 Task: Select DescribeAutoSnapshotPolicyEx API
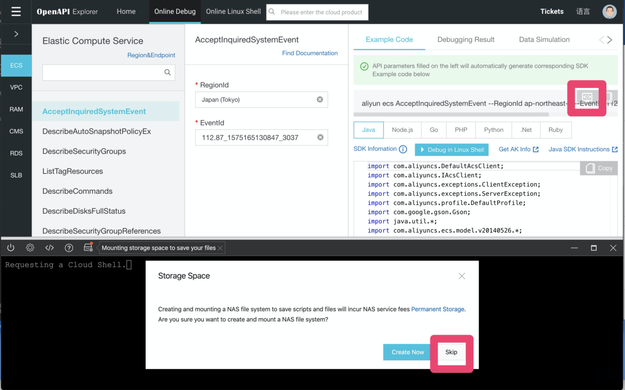(x=97, y=131)
